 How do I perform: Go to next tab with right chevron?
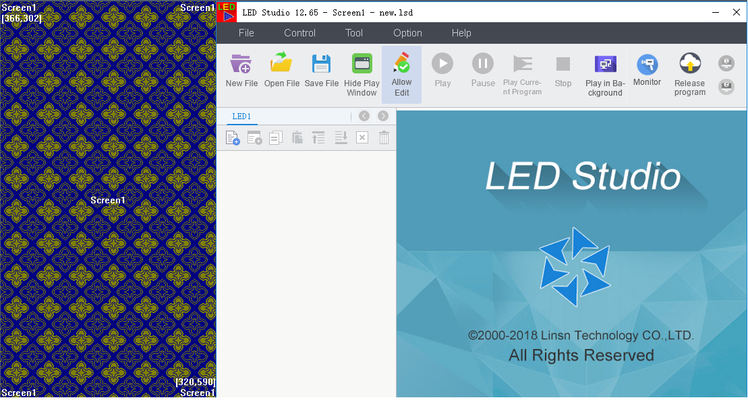pos(383,116)
